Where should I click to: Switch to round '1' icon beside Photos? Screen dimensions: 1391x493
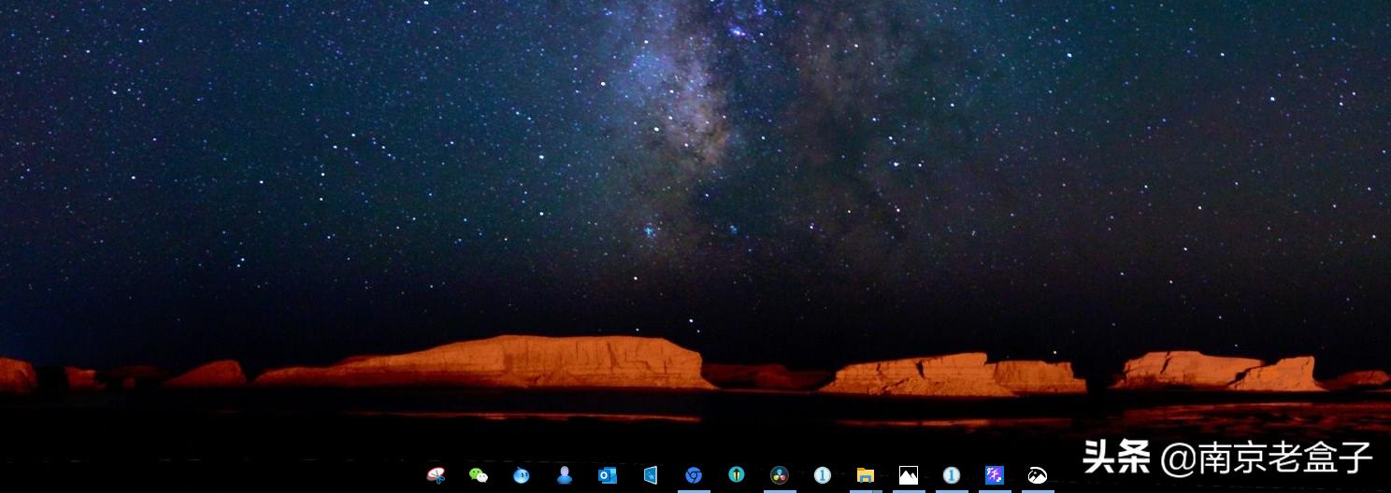[x=952, y=475]
